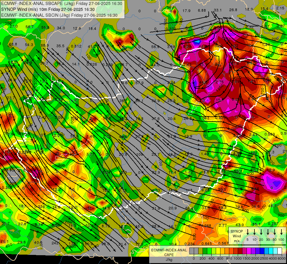Image resolution: width=287 pixels, height=264 pixels.
Task: Select the 'SYNOP Wind (m/s) 10m' title line
Action: coord(48,9)
